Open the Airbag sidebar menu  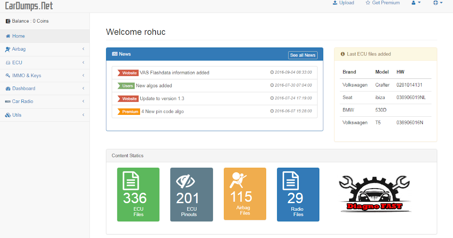pyautogui.click(x=45, y=49)
